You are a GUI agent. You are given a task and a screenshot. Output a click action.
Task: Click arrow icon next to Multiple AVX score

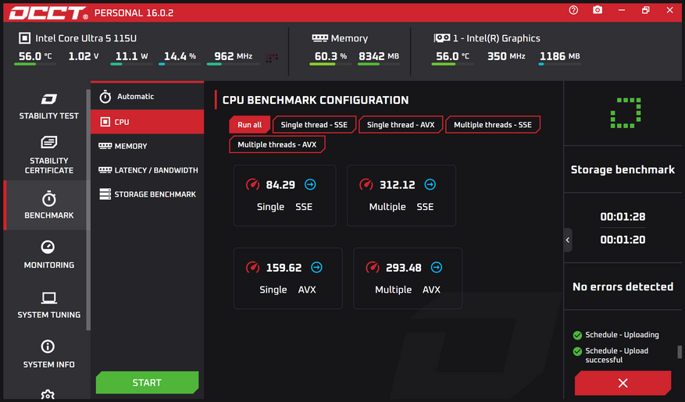[x=437, y=268]
